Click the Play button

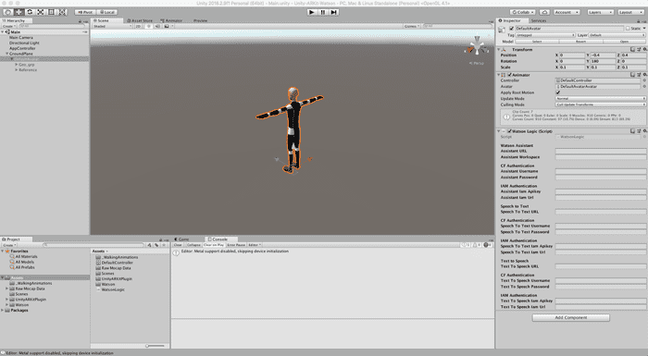312,12
